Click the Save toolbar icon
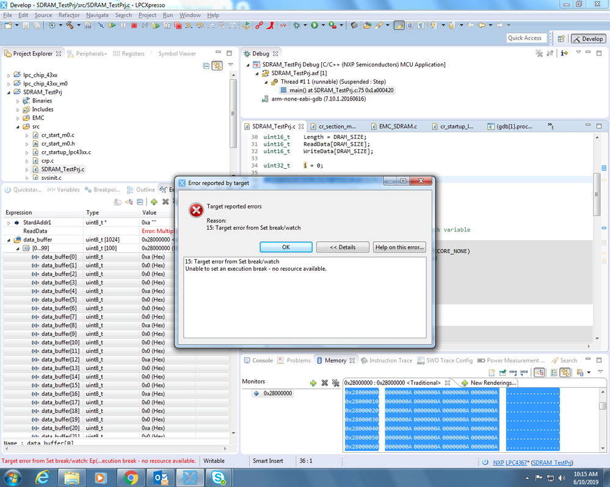This screenshot has width=610, height=487. (26, 25)
